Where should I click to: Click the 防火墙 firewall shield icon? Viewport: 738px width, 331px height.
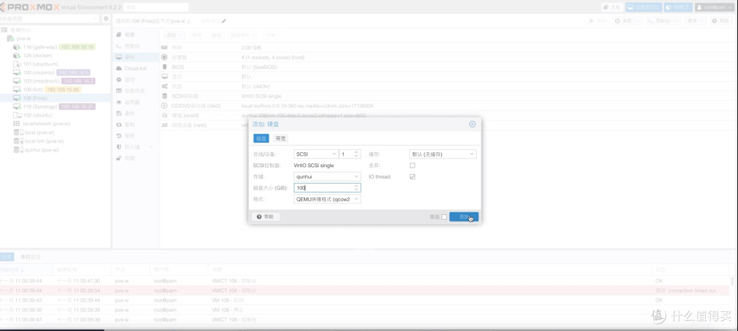coord(119,147)
